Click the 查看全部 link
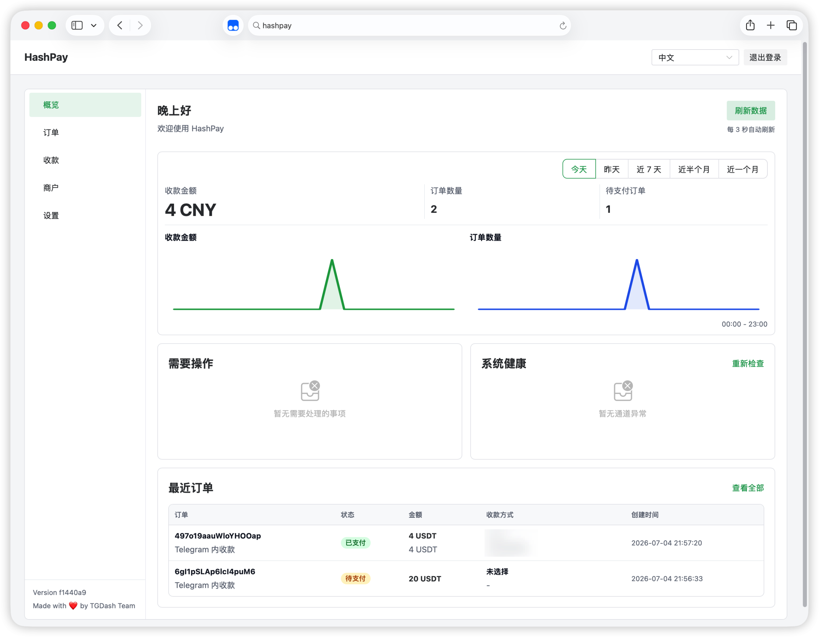Image resolution: width=819 pixels, height=637 pixels. (x=748, y=488)
